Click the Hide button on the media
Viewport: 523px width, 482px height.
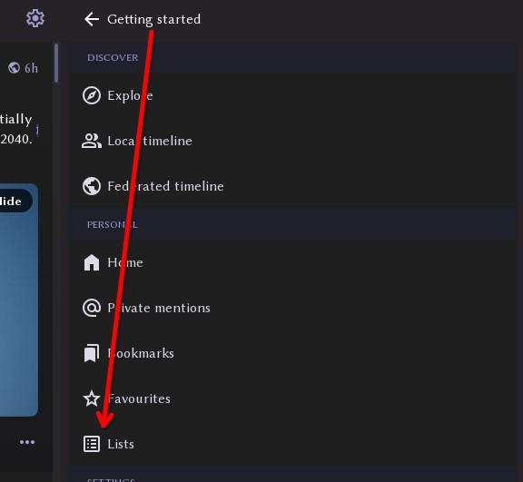click(14, 201)
